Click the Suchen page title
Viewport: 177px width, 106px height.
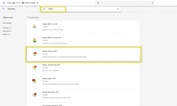(x=11, y=9)
